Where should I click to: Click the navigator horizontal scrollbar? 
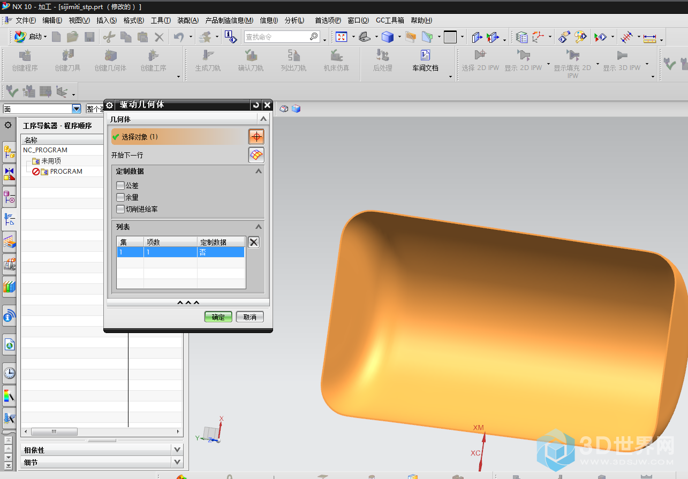[102, 431]
